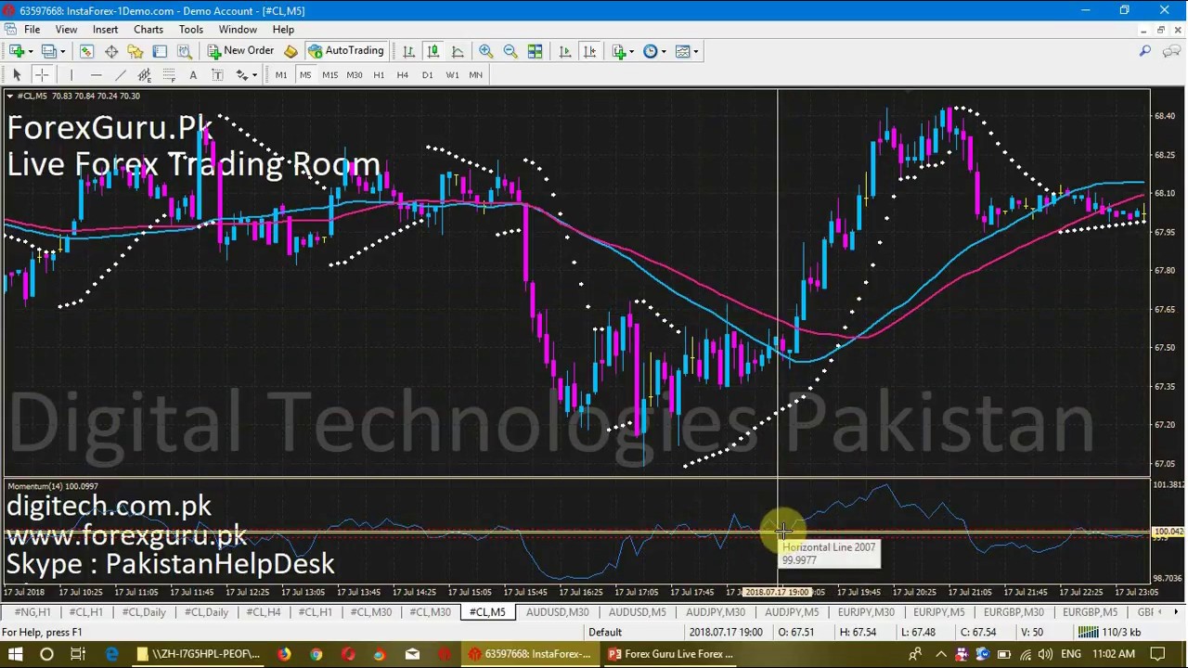
Task: Toggle the Crosshair tool
Action: 41,74
